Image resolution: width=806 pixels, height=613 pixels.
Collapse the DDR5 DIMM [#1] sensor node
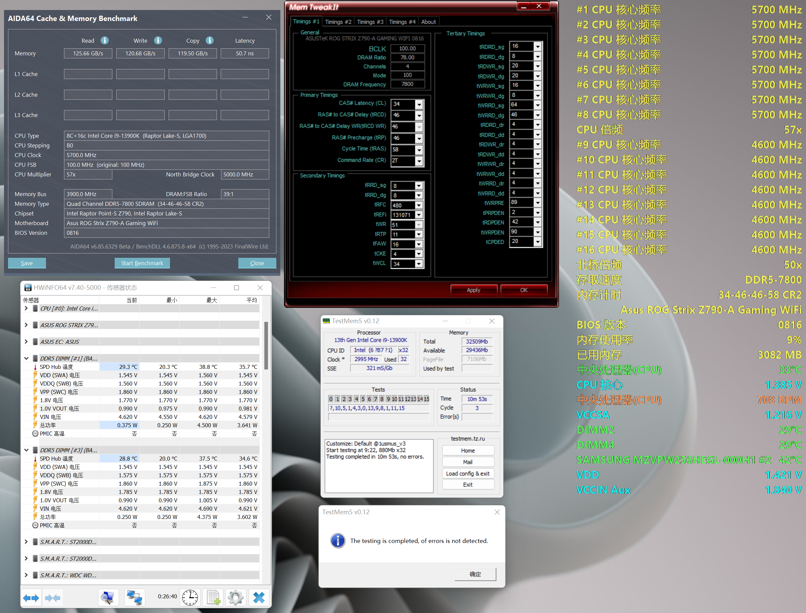point(26,358)
